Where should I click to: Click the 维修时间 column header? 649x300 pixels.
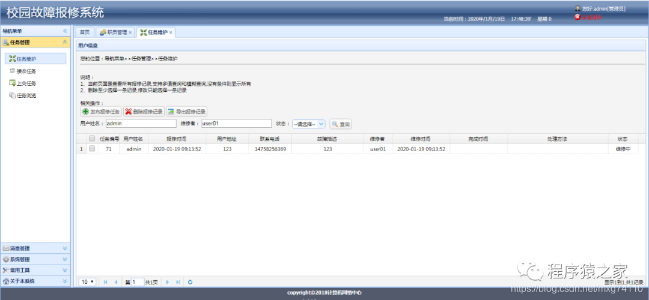pyautogui.click(x=421, y=139)
